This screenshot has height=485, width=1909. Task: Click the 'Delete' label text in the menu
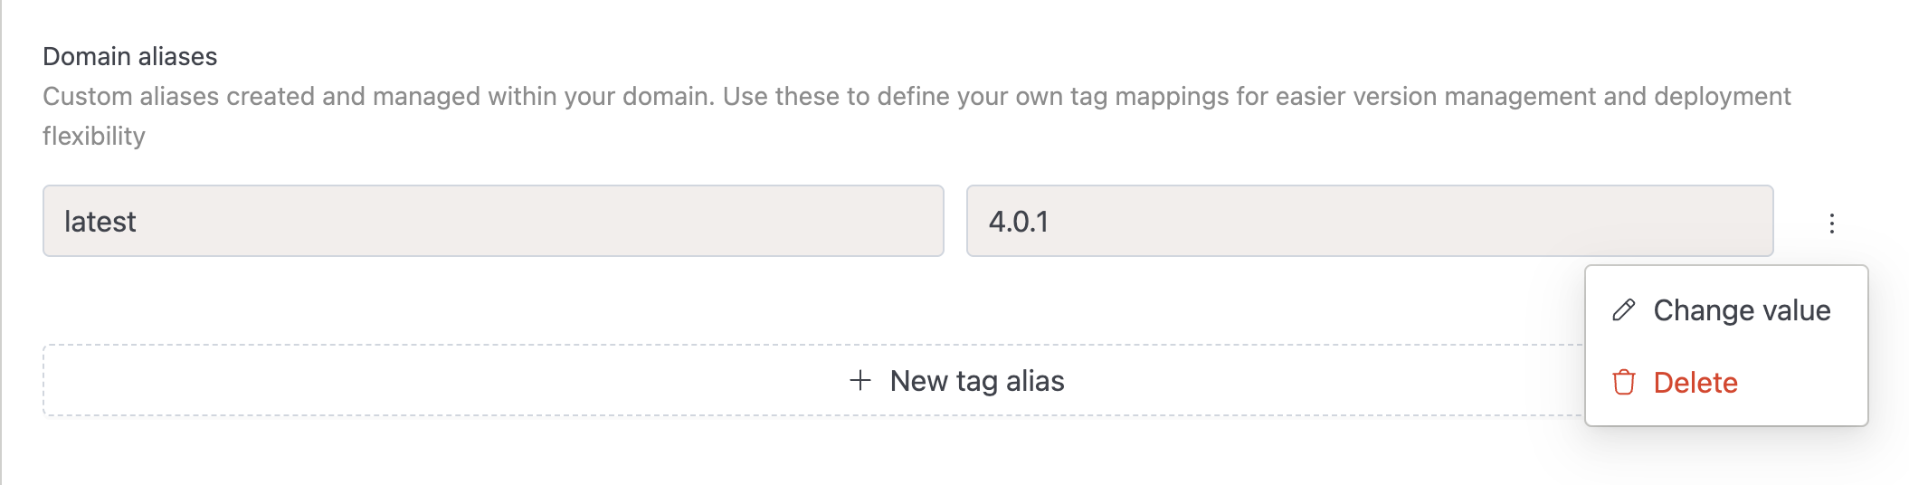coord(1695,383)
